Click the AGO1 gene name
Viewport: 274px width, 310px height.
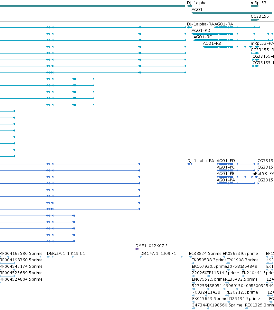click(x=197, y=9)
